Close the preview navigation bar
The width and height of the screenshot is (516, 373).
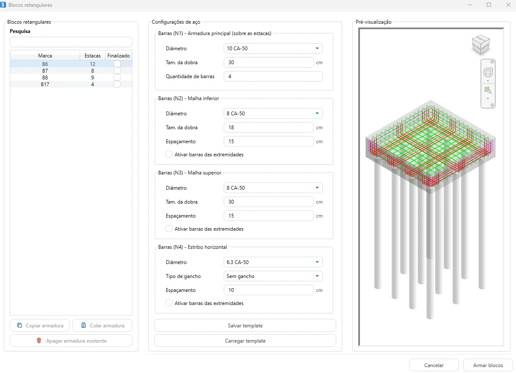point(492,62)
